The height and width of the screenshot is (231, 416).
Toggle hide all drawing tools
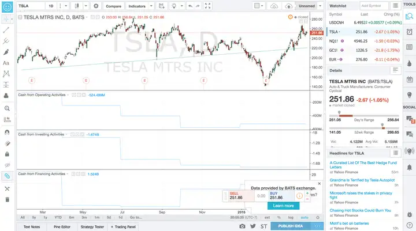coord(7,165)
